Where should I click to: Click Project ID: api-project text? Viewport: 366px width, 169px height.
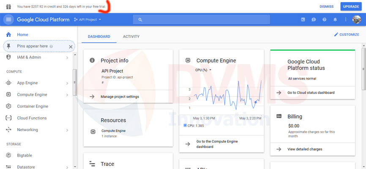(117, 77)
